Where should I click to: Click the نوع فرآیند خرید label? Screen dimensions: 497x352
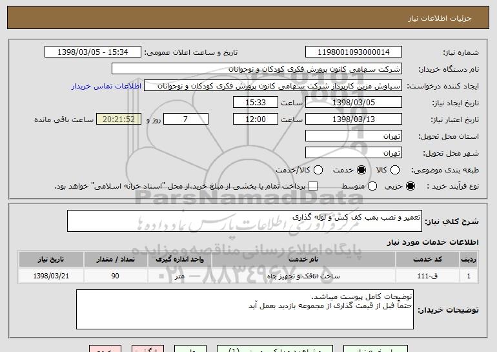[453, 186]
